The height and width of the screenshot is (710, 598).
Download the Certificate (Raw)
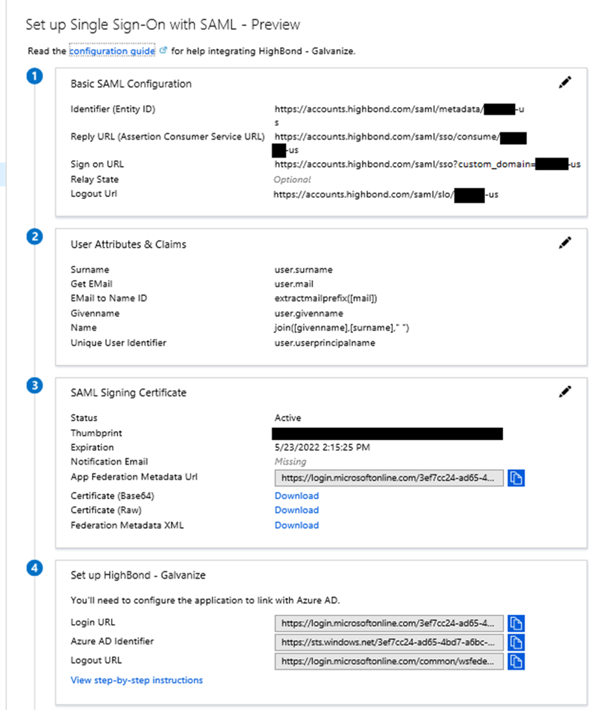(296, 510)
